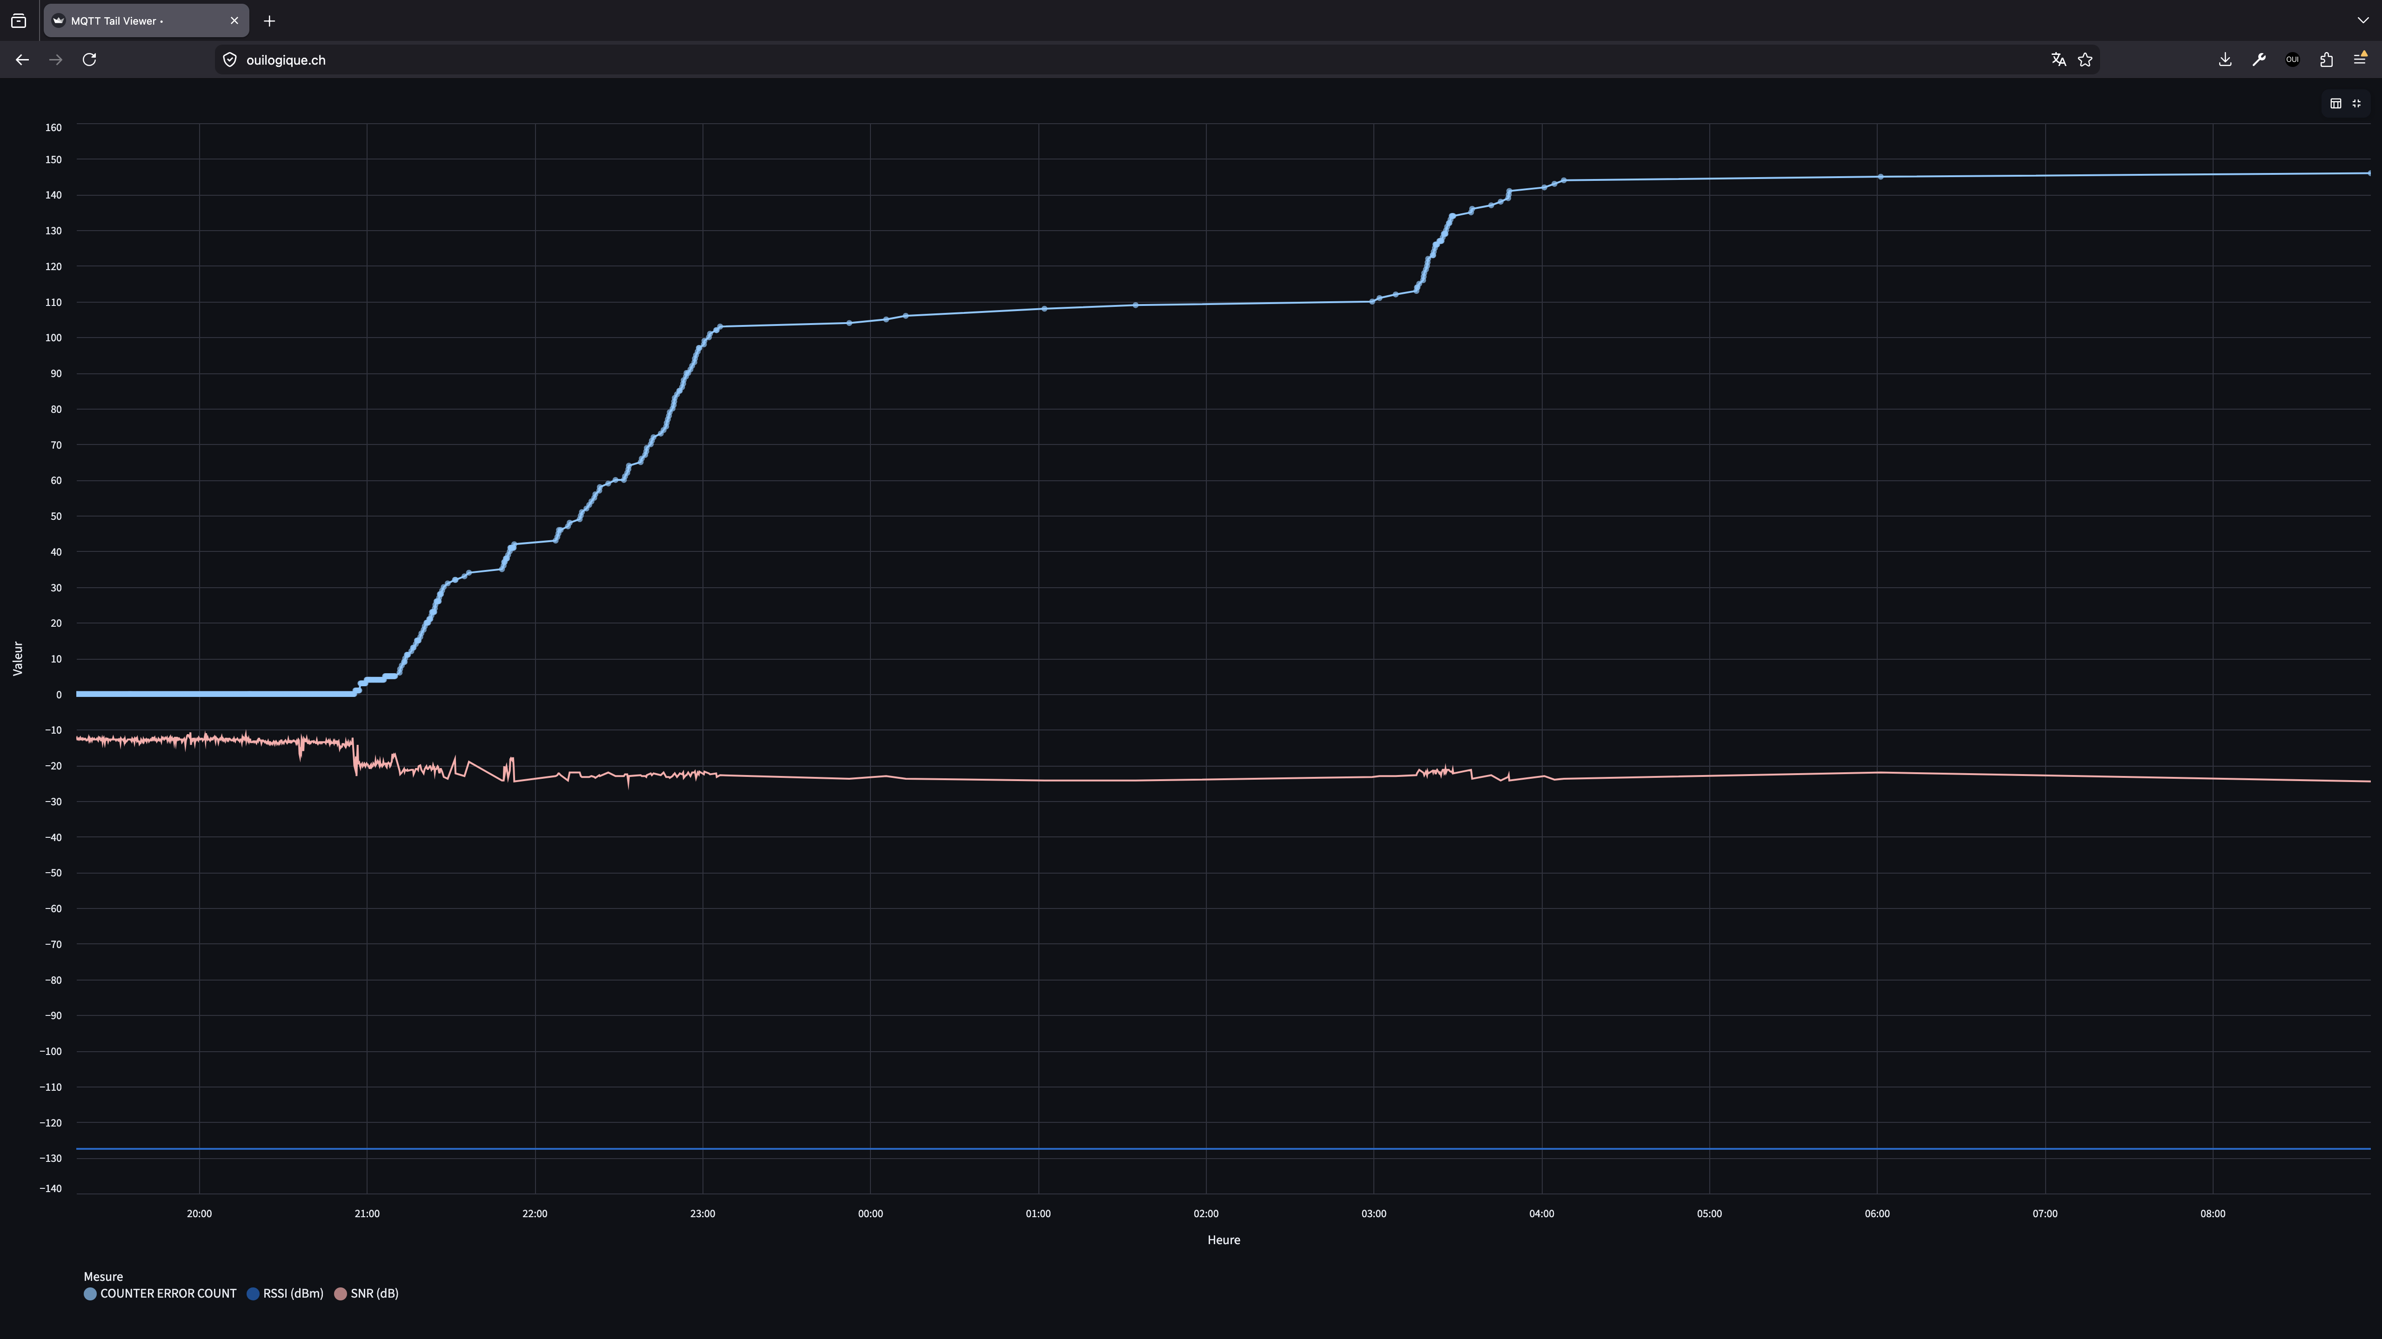This screenshot has height=1339, width=2382.
Task: Click the translate page icon
Action: tap(2058, 59)
